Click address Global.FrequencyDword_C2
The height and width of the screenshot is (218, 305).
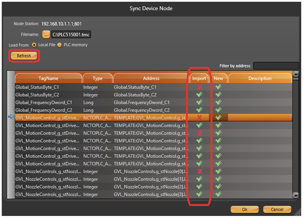(142, 110)
